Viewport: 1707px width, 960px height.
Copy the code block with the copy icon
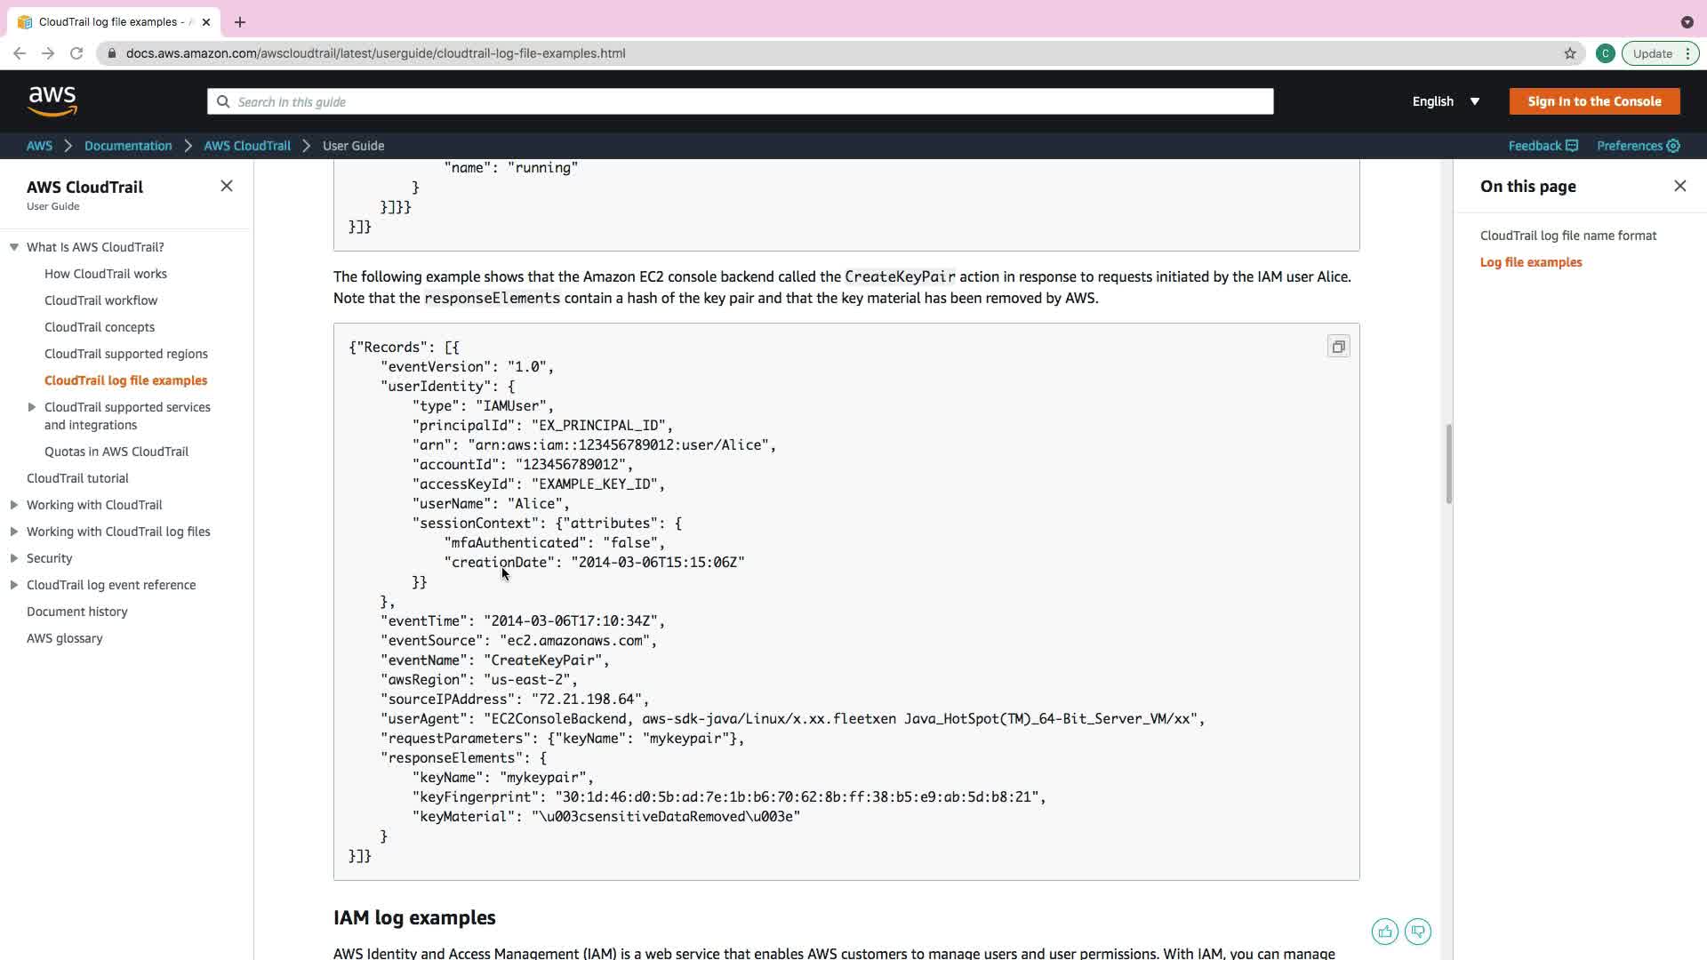pos(1338,347)
